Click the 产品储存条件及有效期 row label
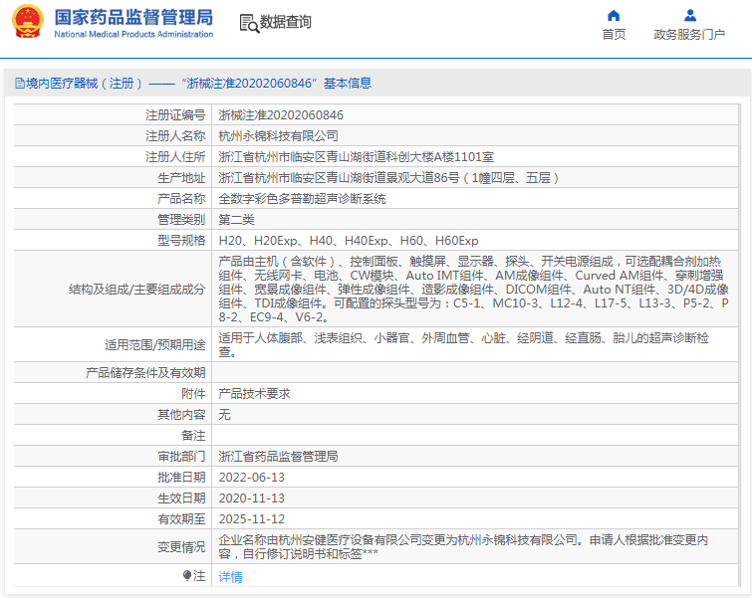The width and height of the screenshot is (752, 598). 145,373
